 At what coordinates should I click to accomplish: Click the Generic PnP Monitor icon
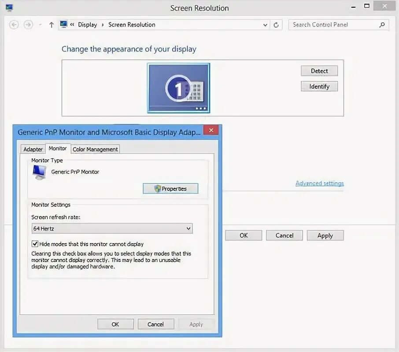pyautogui.click(x=40, y=172)
